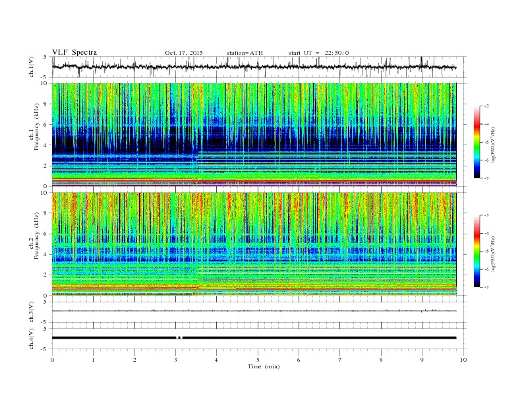
Task: Click the "2" kHz tick on ch.1 frequency axis
Action: coord(45,166)
